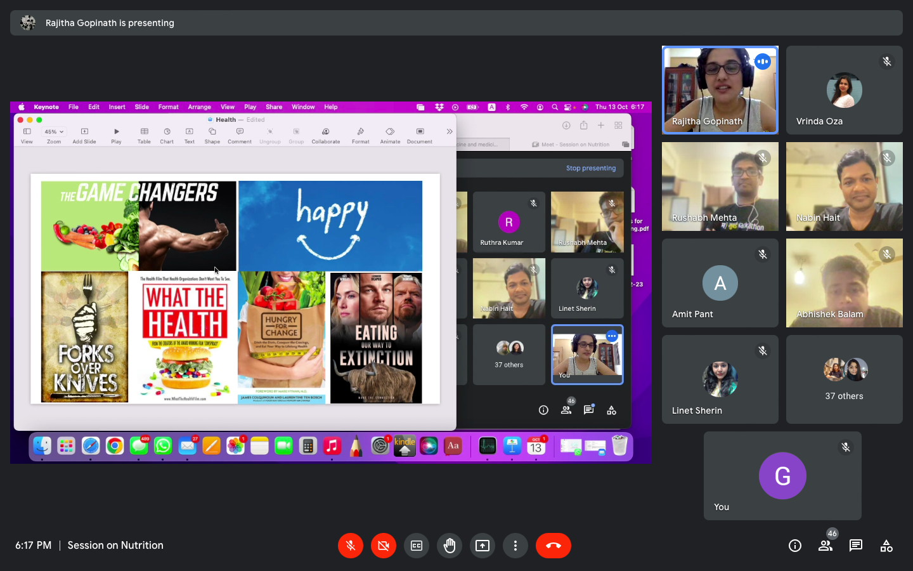Insert a Chart from the Keynote toolbar
913x571 pixels.
point(167,135)
